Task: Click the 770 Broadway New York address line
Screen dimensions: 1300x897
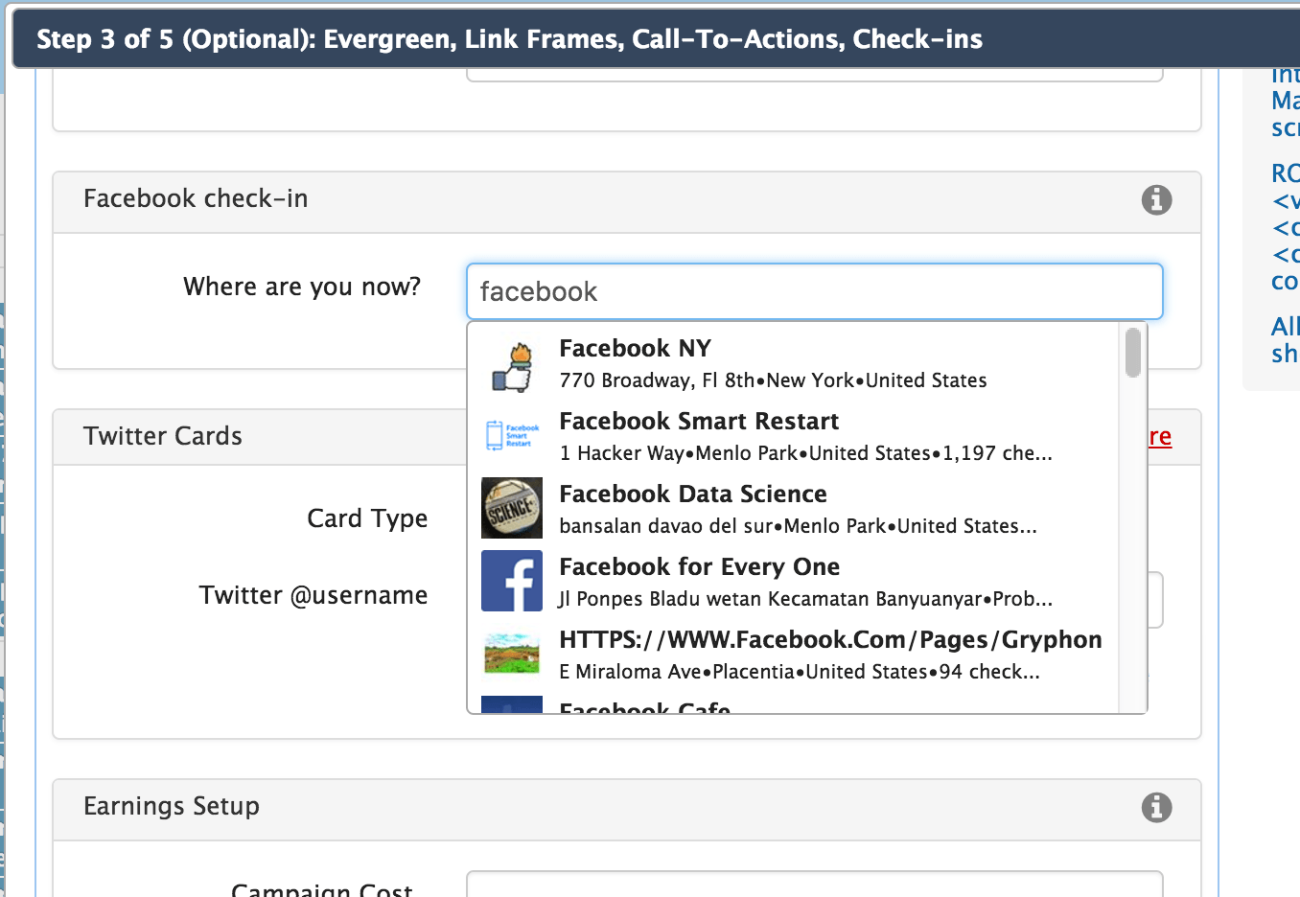Action: (x=773, y=380)
